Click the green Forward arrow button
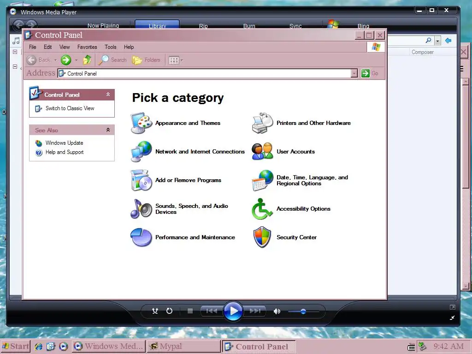This screenshot has width=472, height=354. tap(66, 60)
